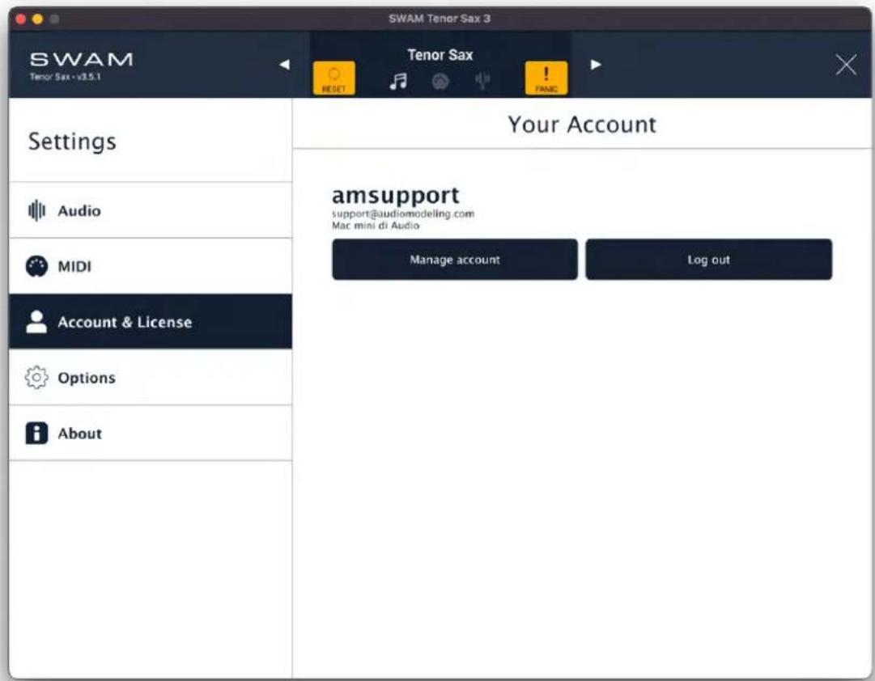Click the SWAM logo
The height and width of the screenshot is (681, 875).
82,59
